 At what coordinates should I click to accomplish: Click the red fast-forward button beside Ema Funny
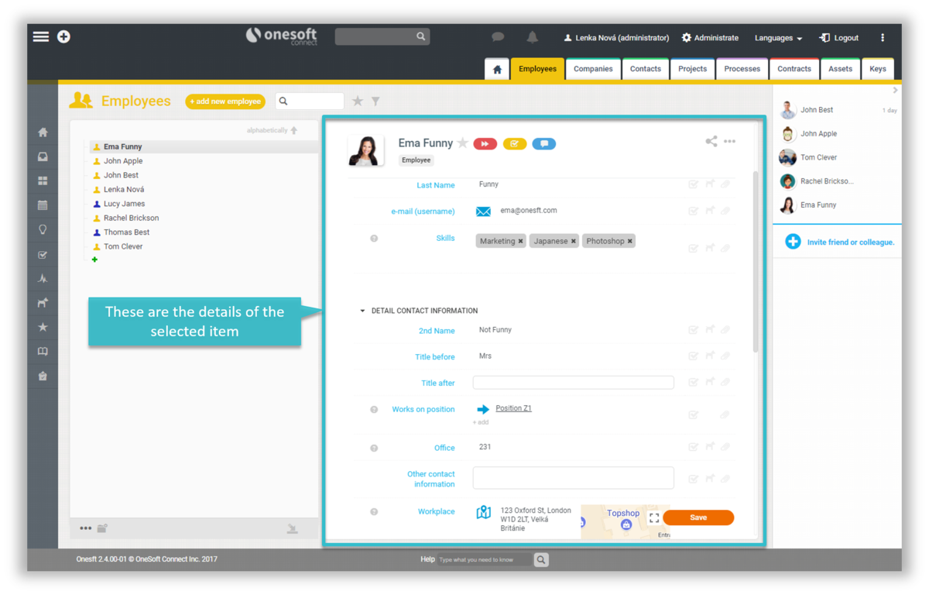(x=485, y=144)
